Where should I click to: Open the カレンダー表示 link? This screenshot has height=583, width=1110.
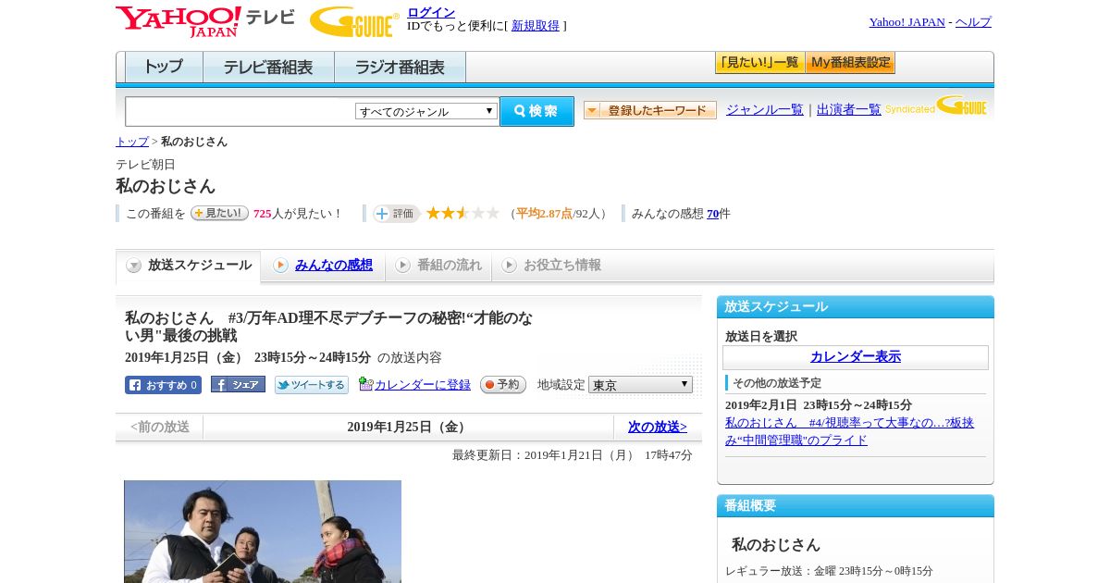click(856, 357)
